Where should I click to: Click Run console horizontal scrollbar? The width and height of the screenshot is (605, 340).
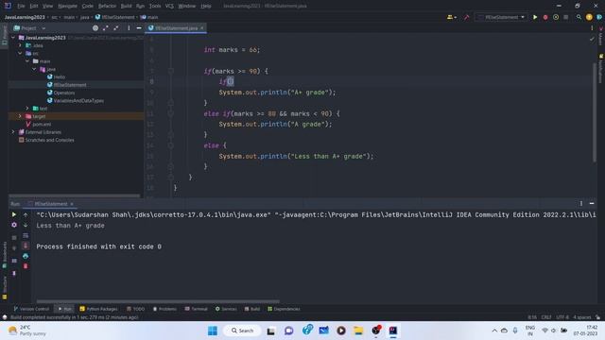(158, 301)
